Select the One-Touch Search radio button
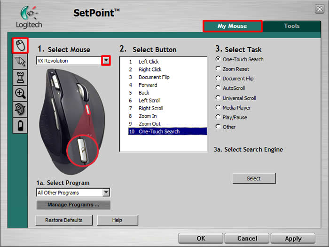This screenshot has height=247, width=329. tap(218, 59)
